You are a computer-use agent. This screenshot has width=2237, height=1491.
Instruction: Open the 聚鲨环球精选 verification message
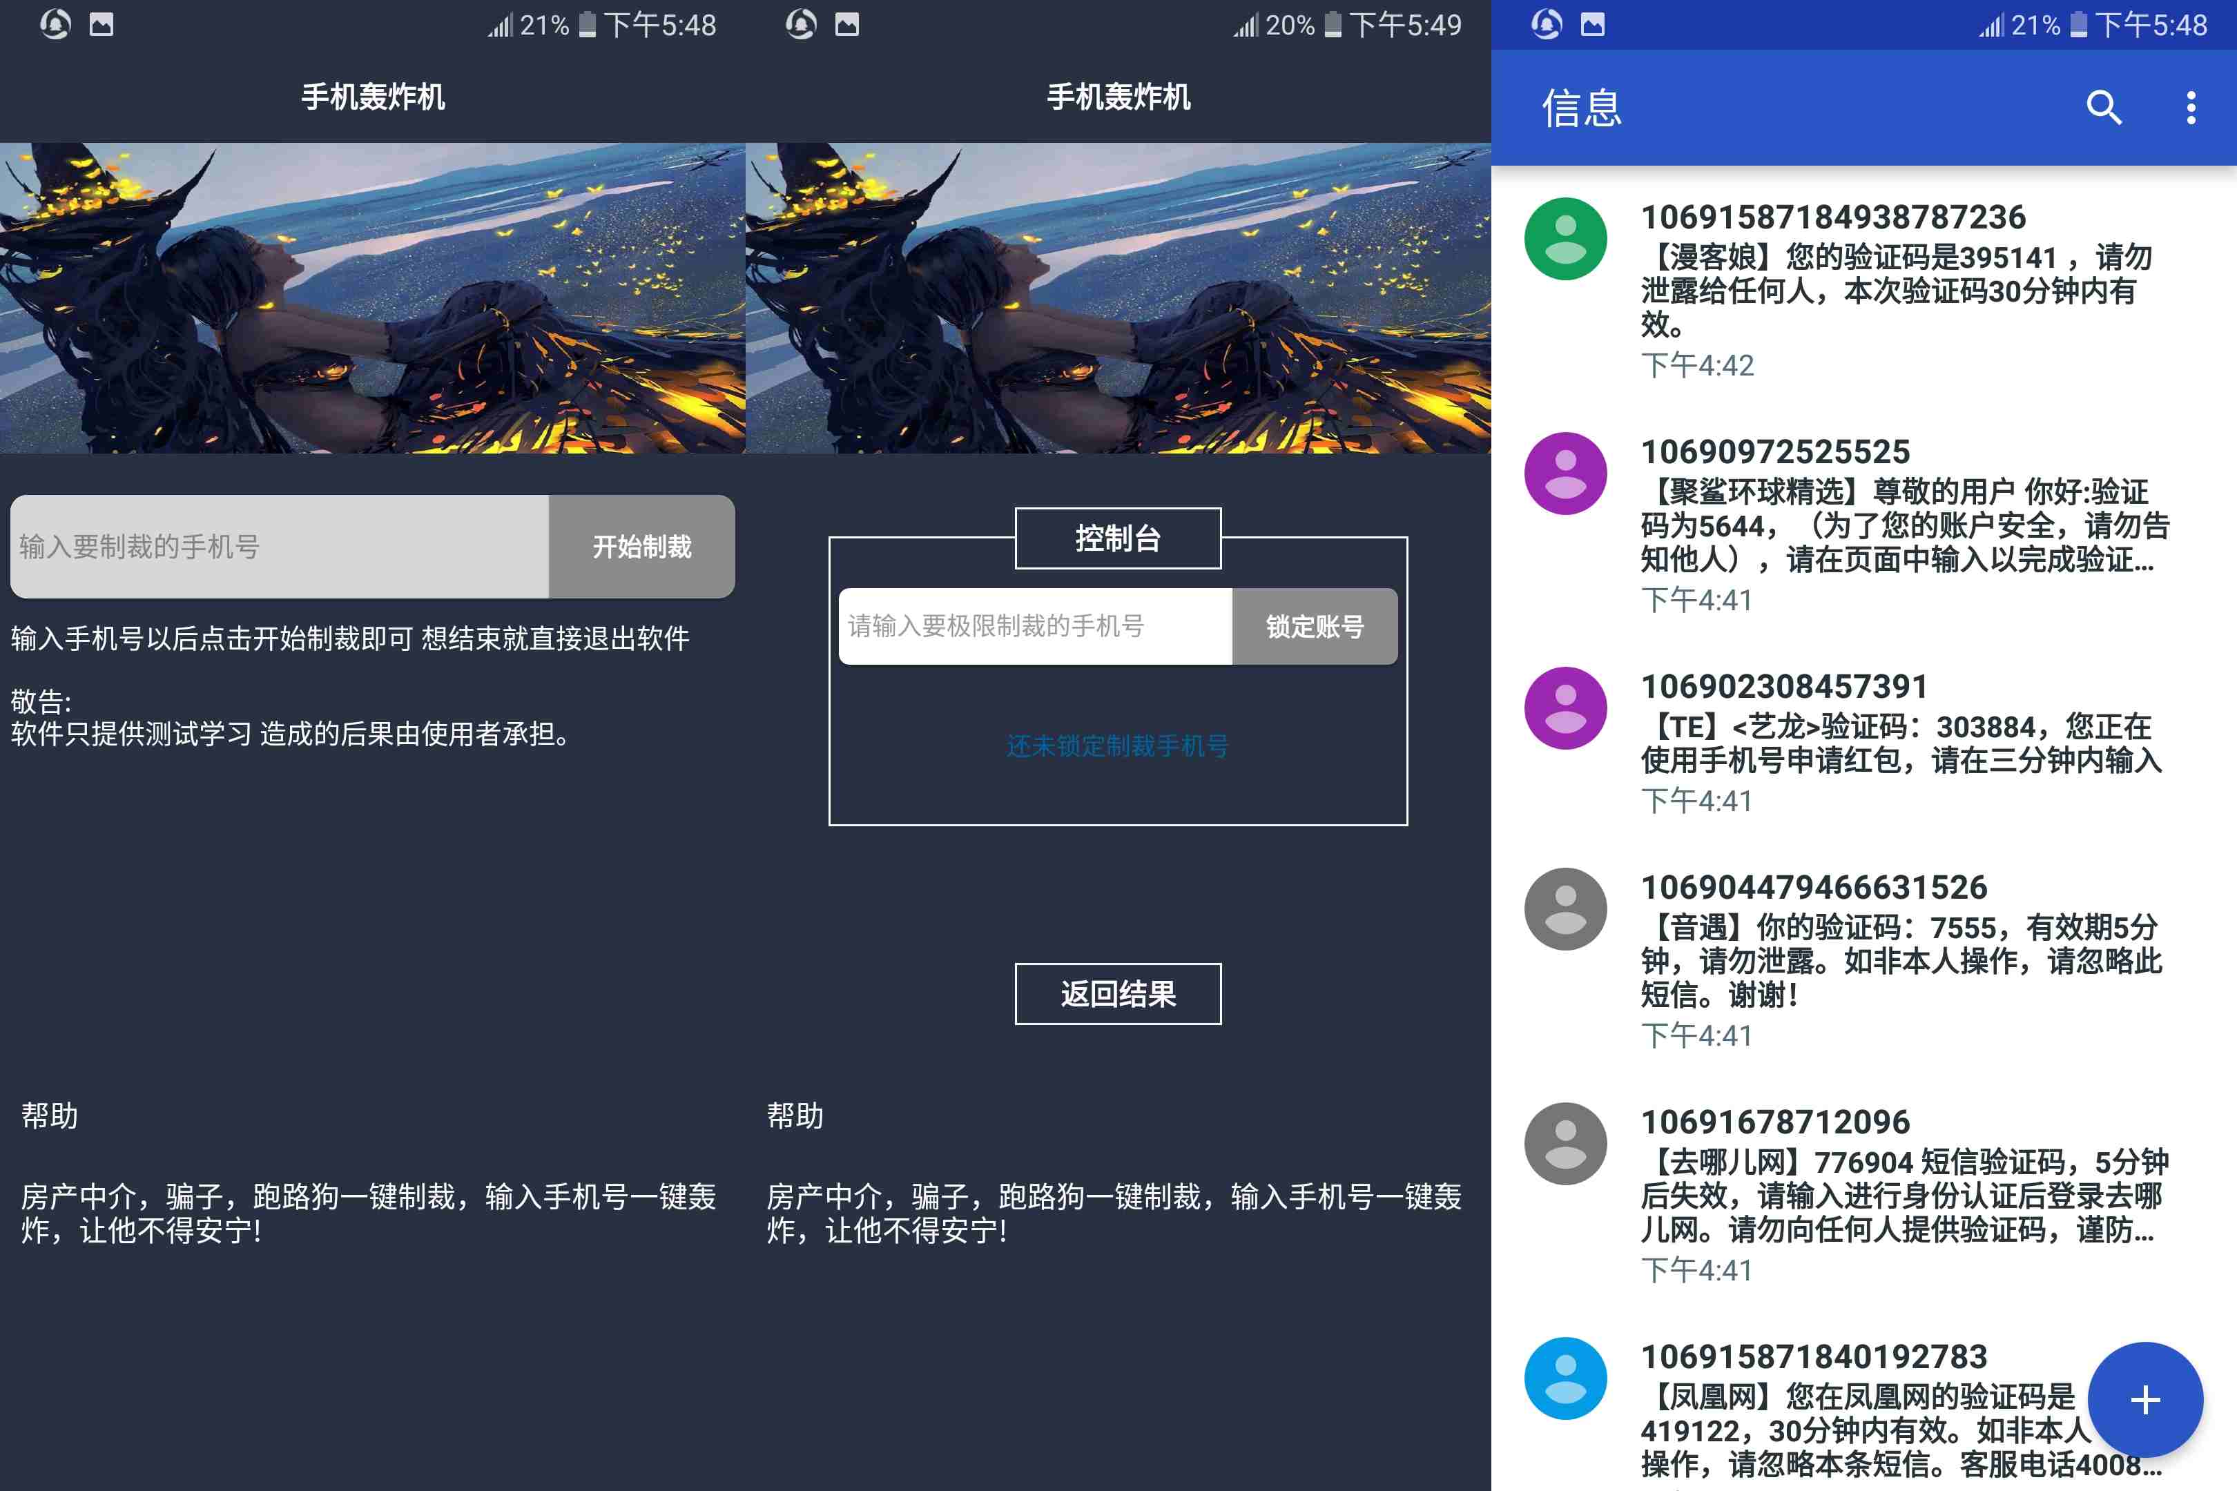click(x=1864, y=524)
